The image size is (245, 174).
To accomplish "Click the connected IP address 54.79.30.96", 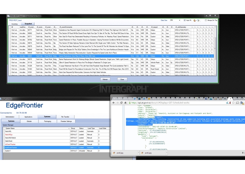I will [22, 113].
